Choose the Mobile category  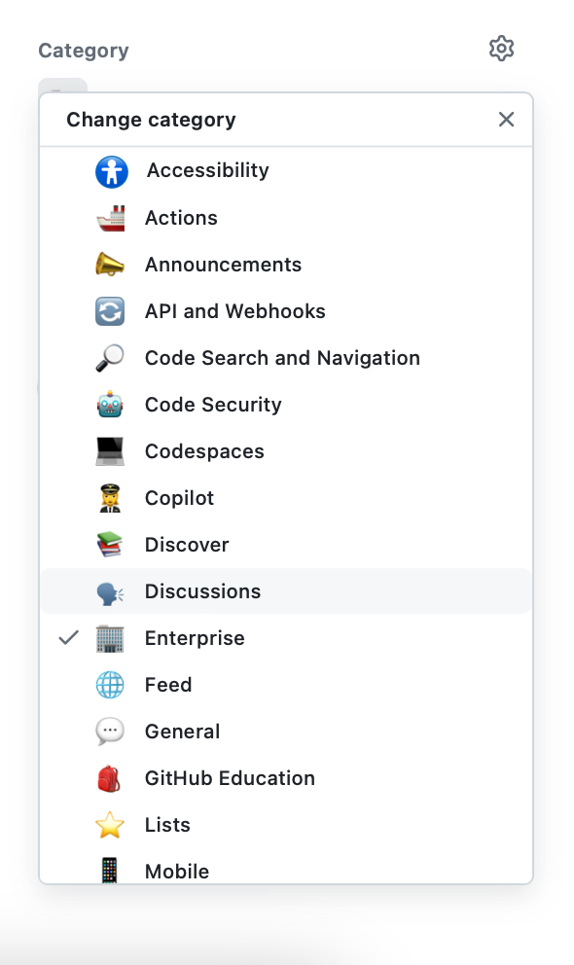(177, 871)
